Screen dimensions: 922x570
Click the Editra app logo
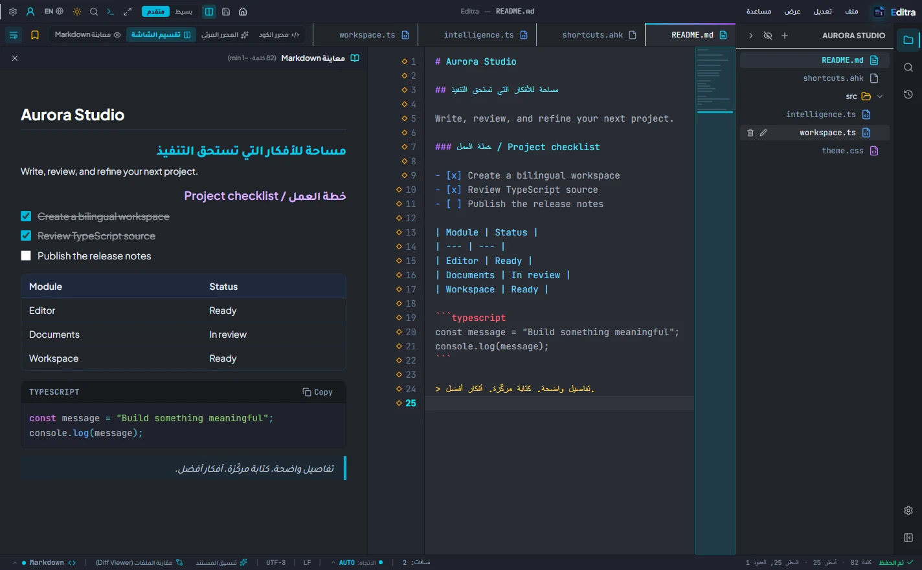894,12
